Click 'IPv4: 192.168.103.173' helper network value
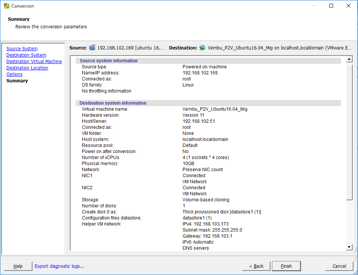The height and width of the screenshot is (275, 358). (x=206, y=224)
